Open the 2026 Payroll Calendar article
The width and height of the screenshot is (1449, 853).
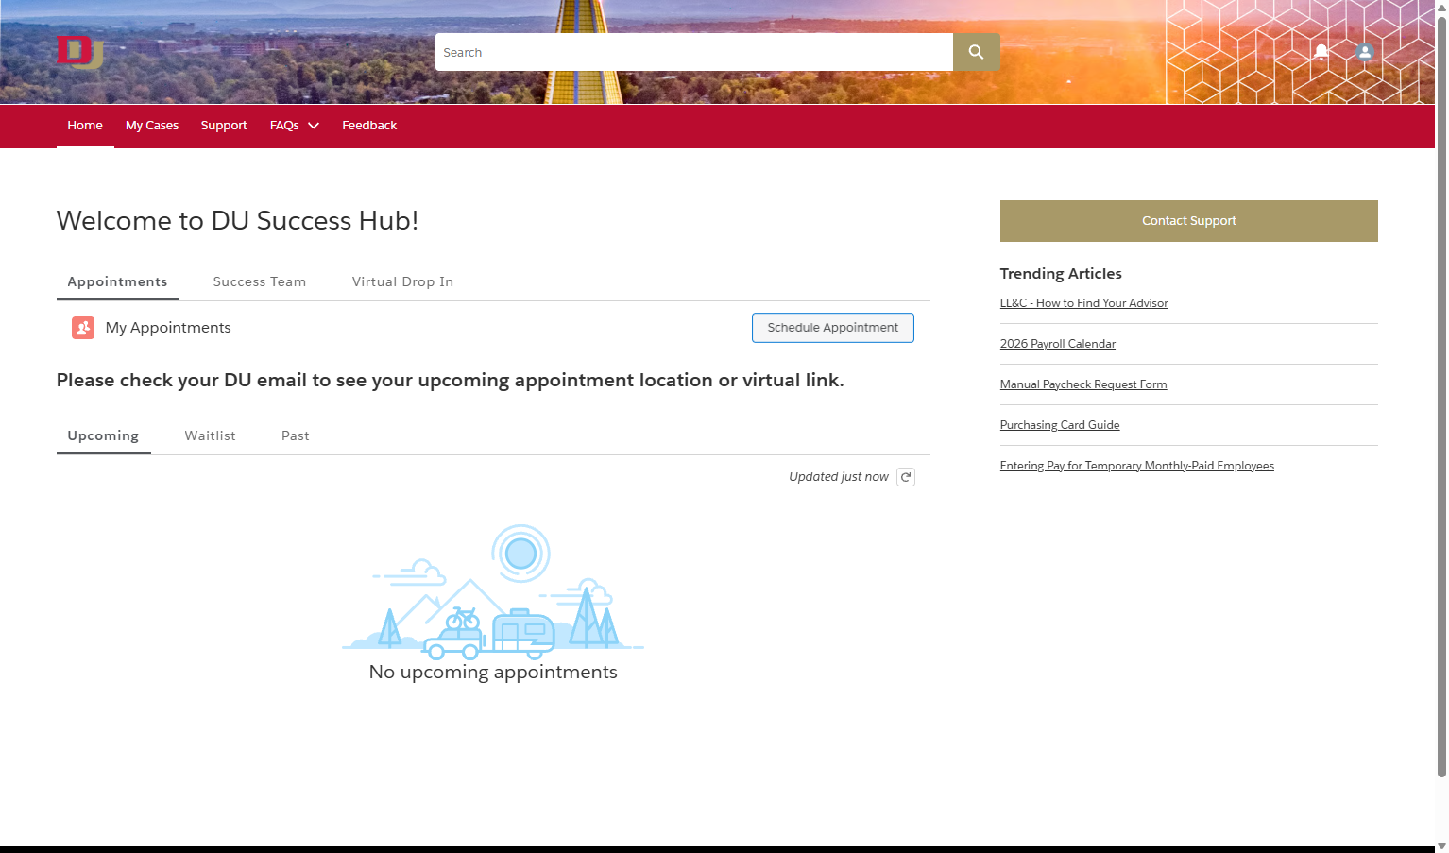click(x=1058, y=344)
